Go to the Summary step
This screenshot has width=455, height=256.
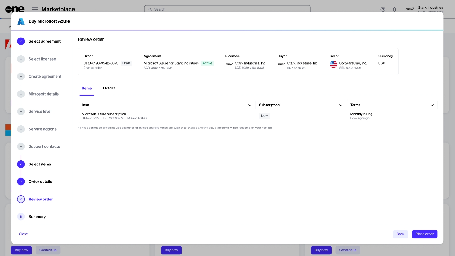coord(37,217)
